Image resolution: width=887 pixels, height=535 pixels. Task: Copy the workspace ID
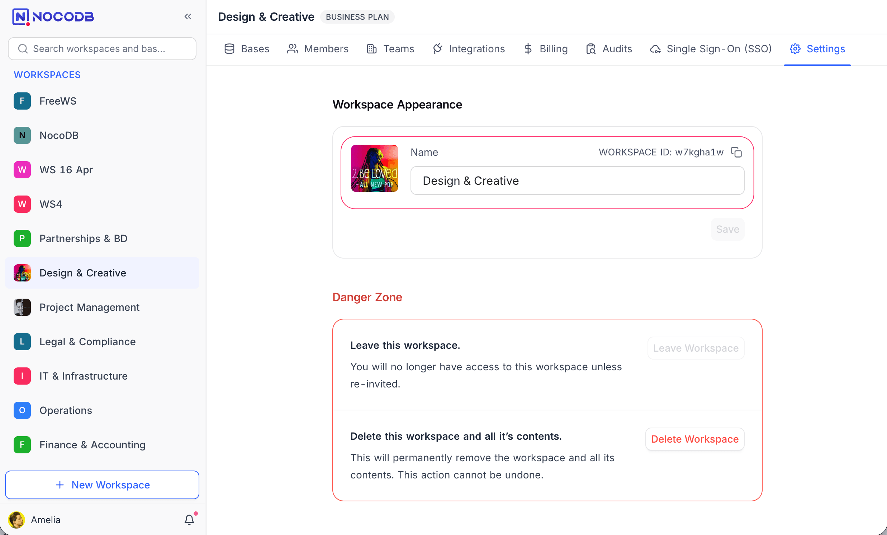(736, 153)
